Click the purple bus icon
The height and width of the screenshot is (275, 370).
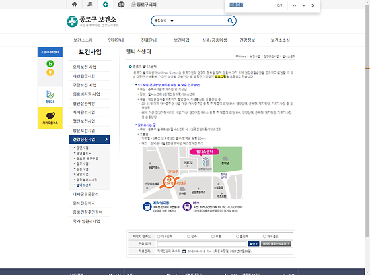click(187, 206)
